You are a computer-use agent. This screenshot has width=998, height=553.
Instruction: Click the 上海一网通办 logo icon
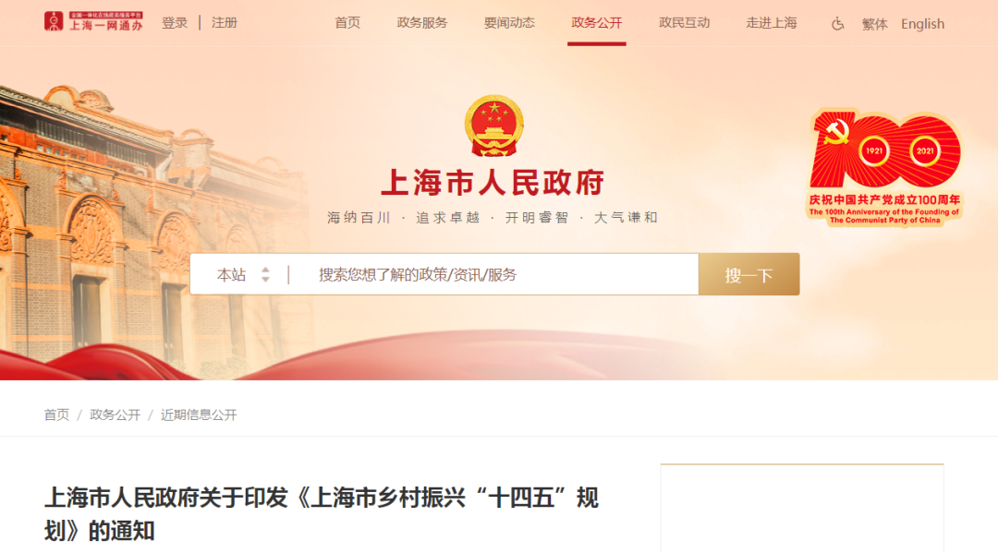point(93,21)
